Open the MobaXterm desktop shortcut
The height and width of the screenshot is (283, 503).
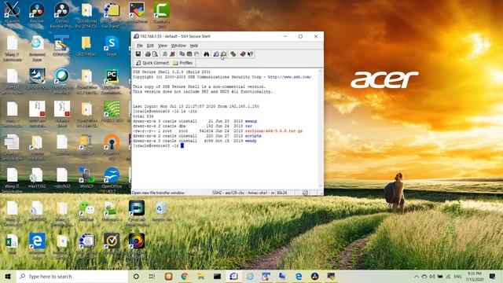tap(136, 13)
